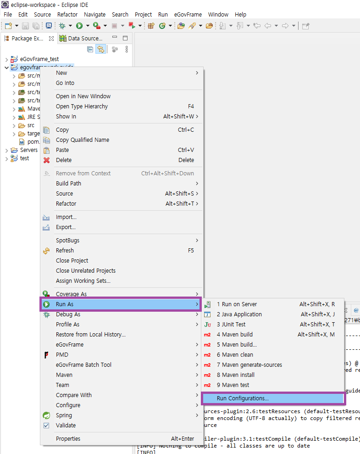Click Copy Qualified Name in context menu
Image resolution: width=360 pixels, height=454 pixels.
pos(122,140)
